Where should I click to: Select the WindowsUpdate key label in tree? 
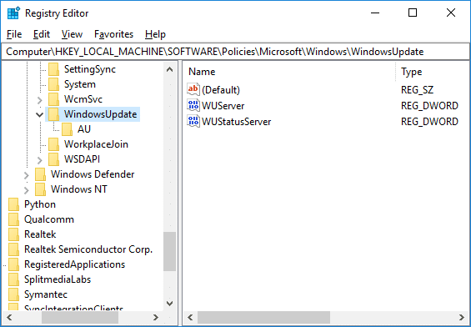[100, 114]
